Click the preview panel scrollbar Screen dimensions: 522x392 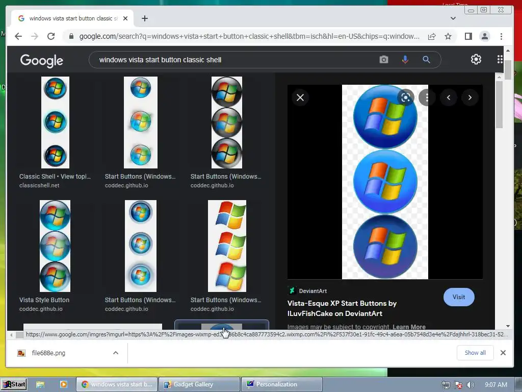(499, 104)
